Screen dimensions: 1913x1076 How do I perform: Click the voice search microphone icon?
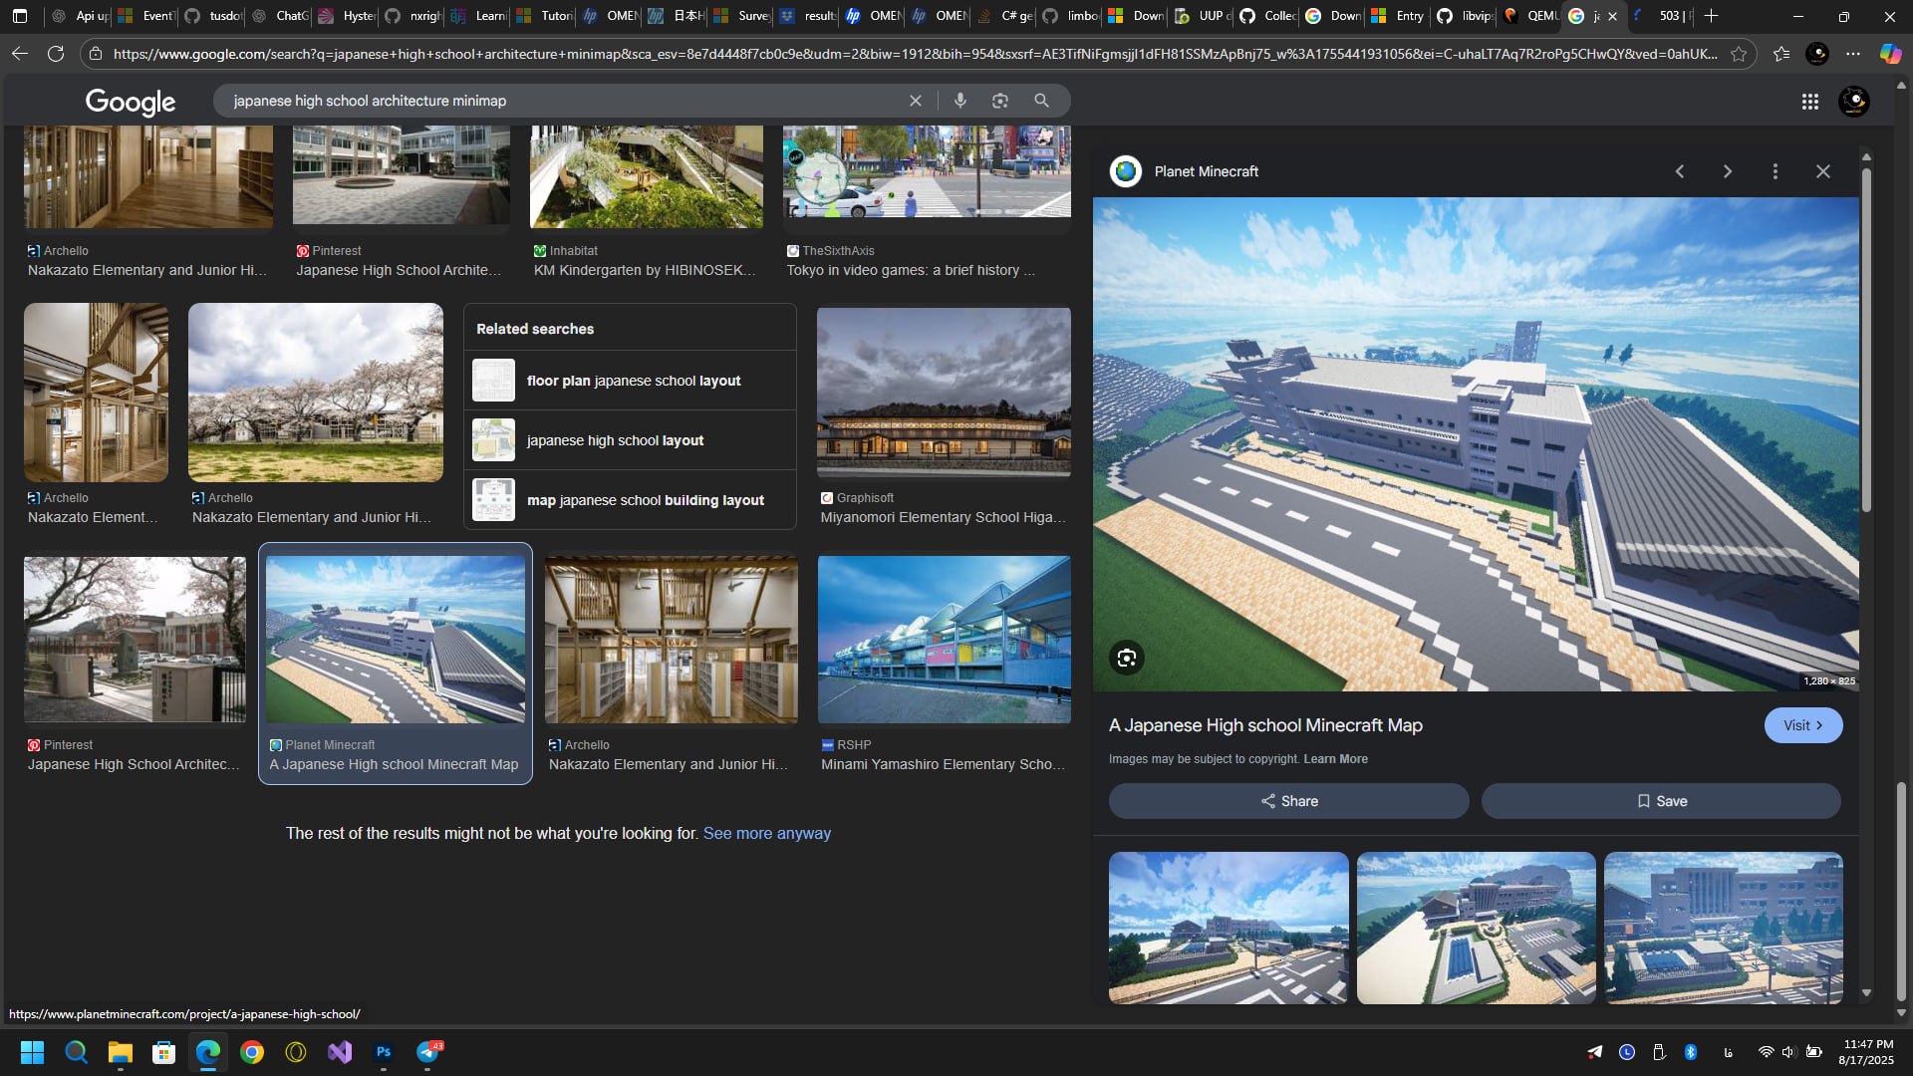(959, 101)
